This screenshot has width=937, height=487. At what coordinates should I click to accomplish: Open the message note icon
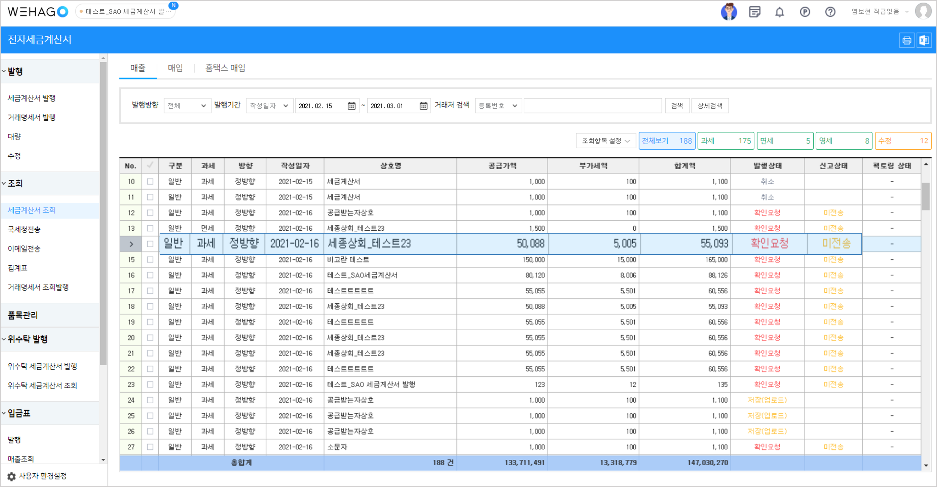point(754,12)
